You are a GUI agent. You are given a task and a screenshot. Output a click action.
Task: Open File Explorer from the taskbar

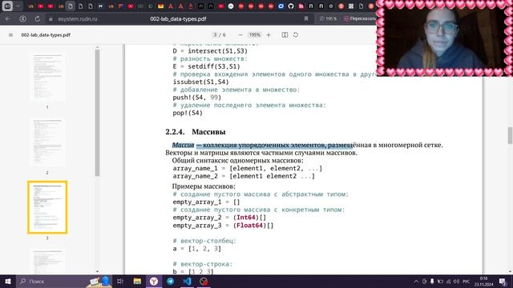(137, 281)
